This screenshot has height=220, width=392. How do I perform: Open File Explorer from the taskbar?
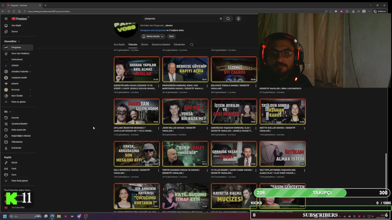coord(59,216)
